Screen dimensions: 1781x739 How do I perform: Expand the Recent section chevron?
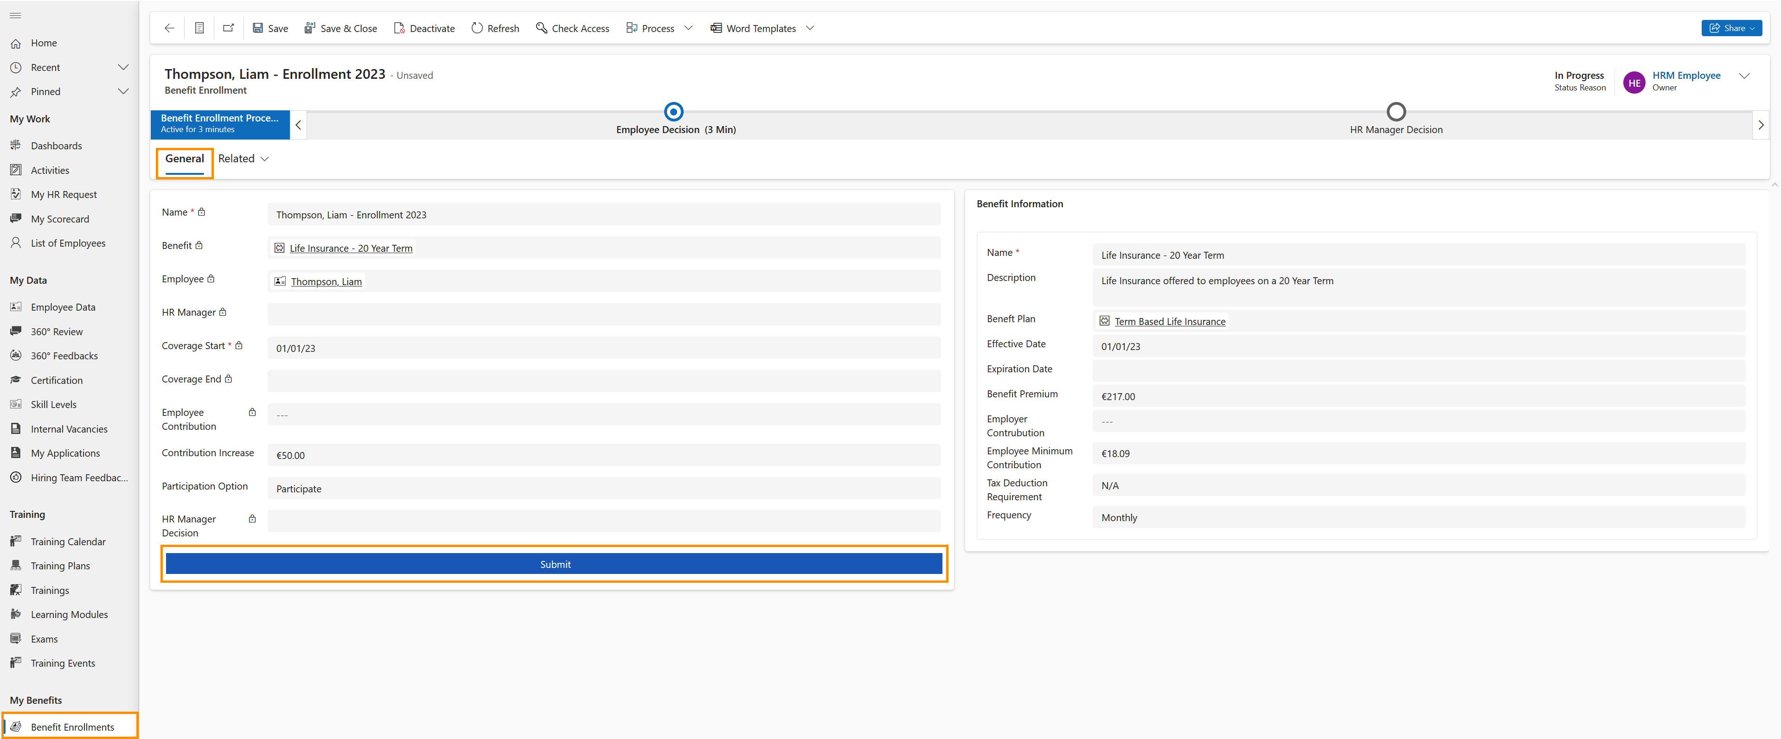123,67
